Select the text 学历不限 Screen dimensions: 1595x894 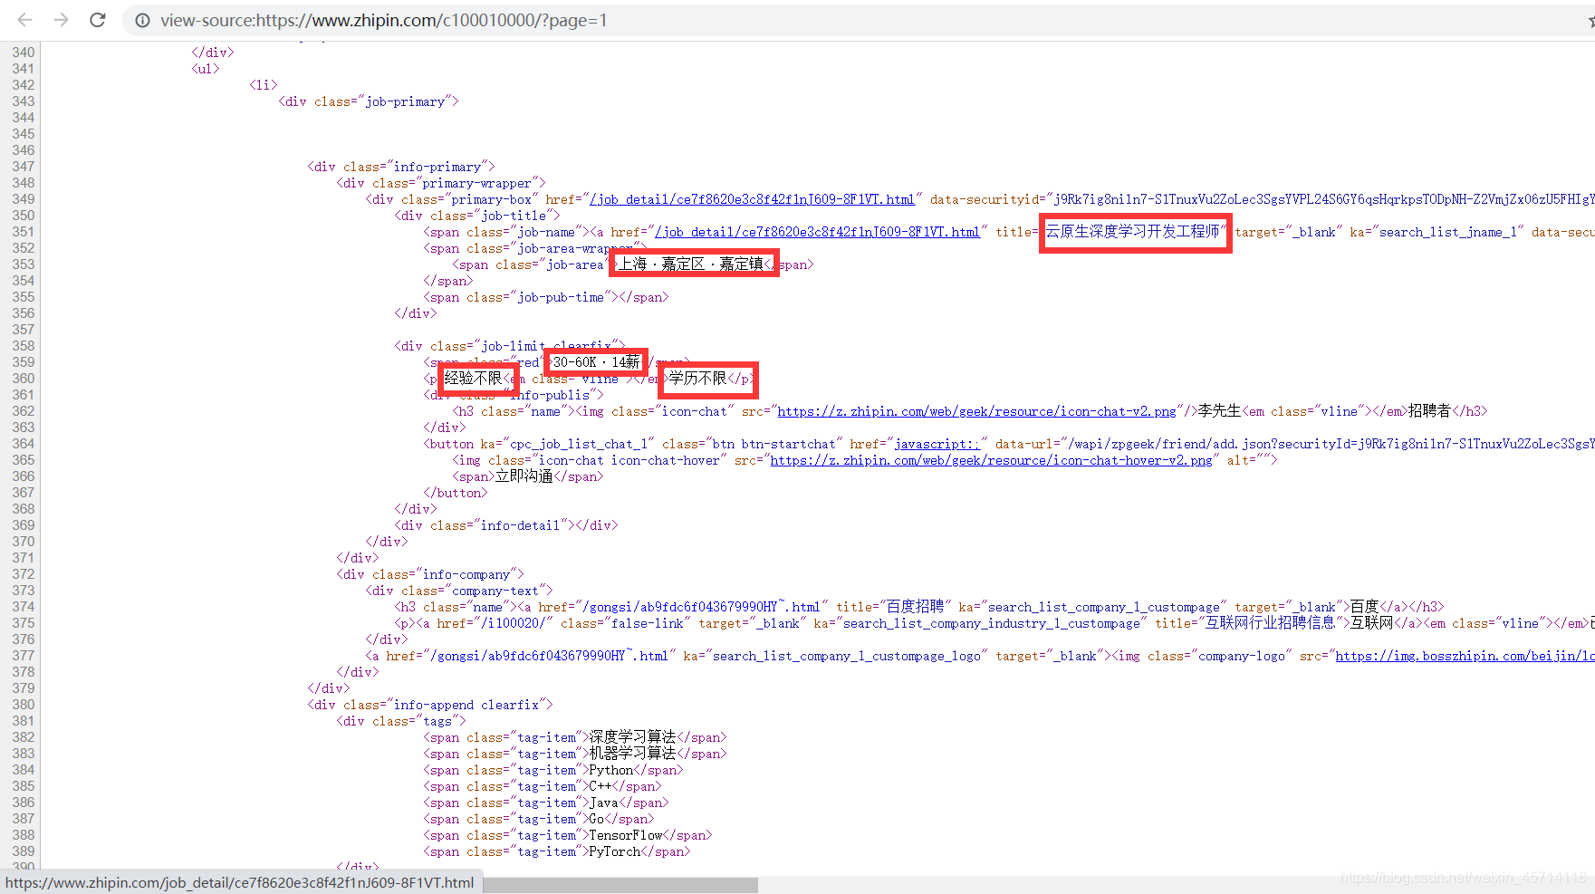pos(697,379)
